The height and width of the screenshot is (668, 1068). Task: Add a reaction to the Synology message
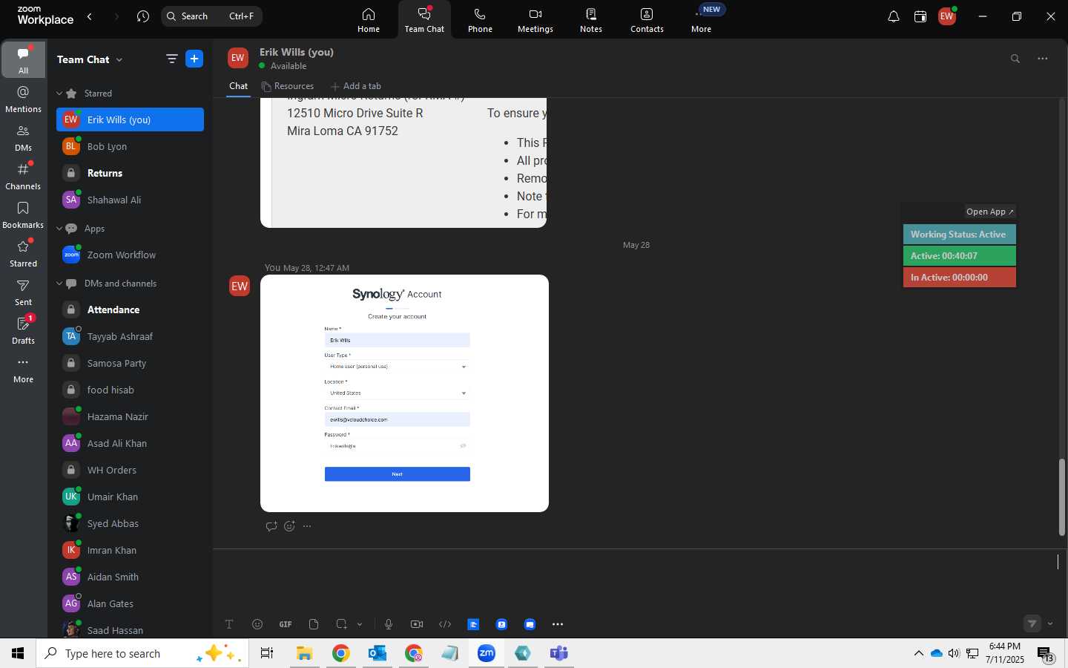(289, 526)
